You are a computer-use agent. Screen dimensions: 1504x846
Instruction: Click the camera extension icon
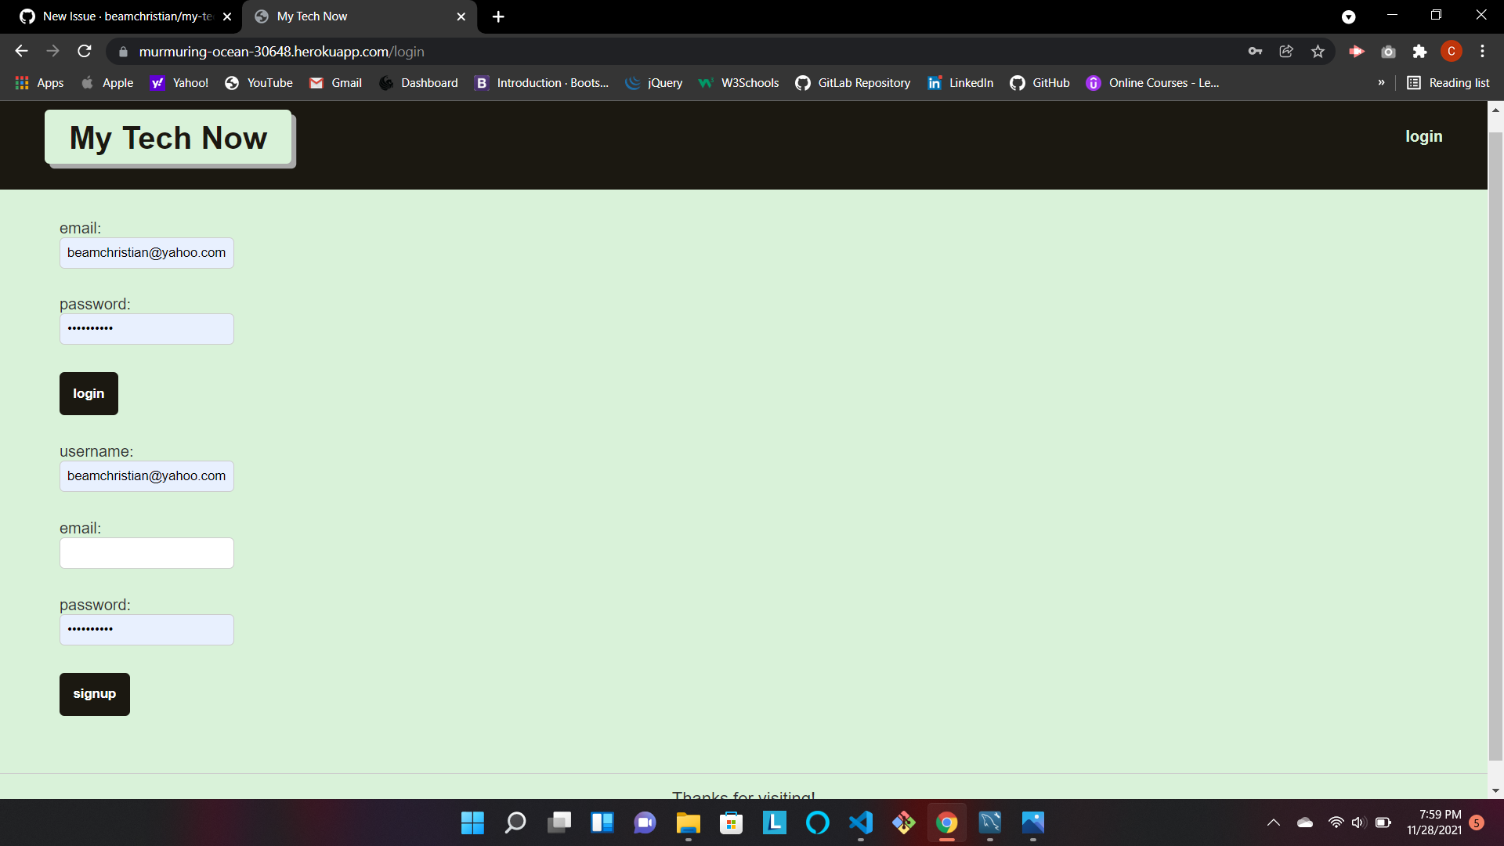point(1388,52)
